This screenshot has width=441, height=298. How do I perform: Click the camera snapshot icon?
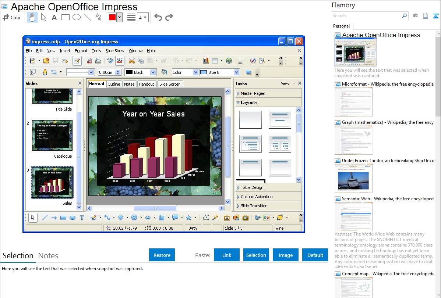(415, 16)
